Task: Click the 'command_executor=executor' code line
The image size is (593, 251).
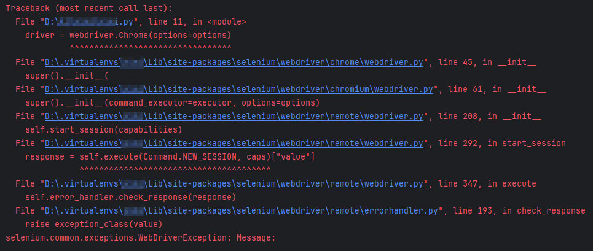Action: point(173,102)
